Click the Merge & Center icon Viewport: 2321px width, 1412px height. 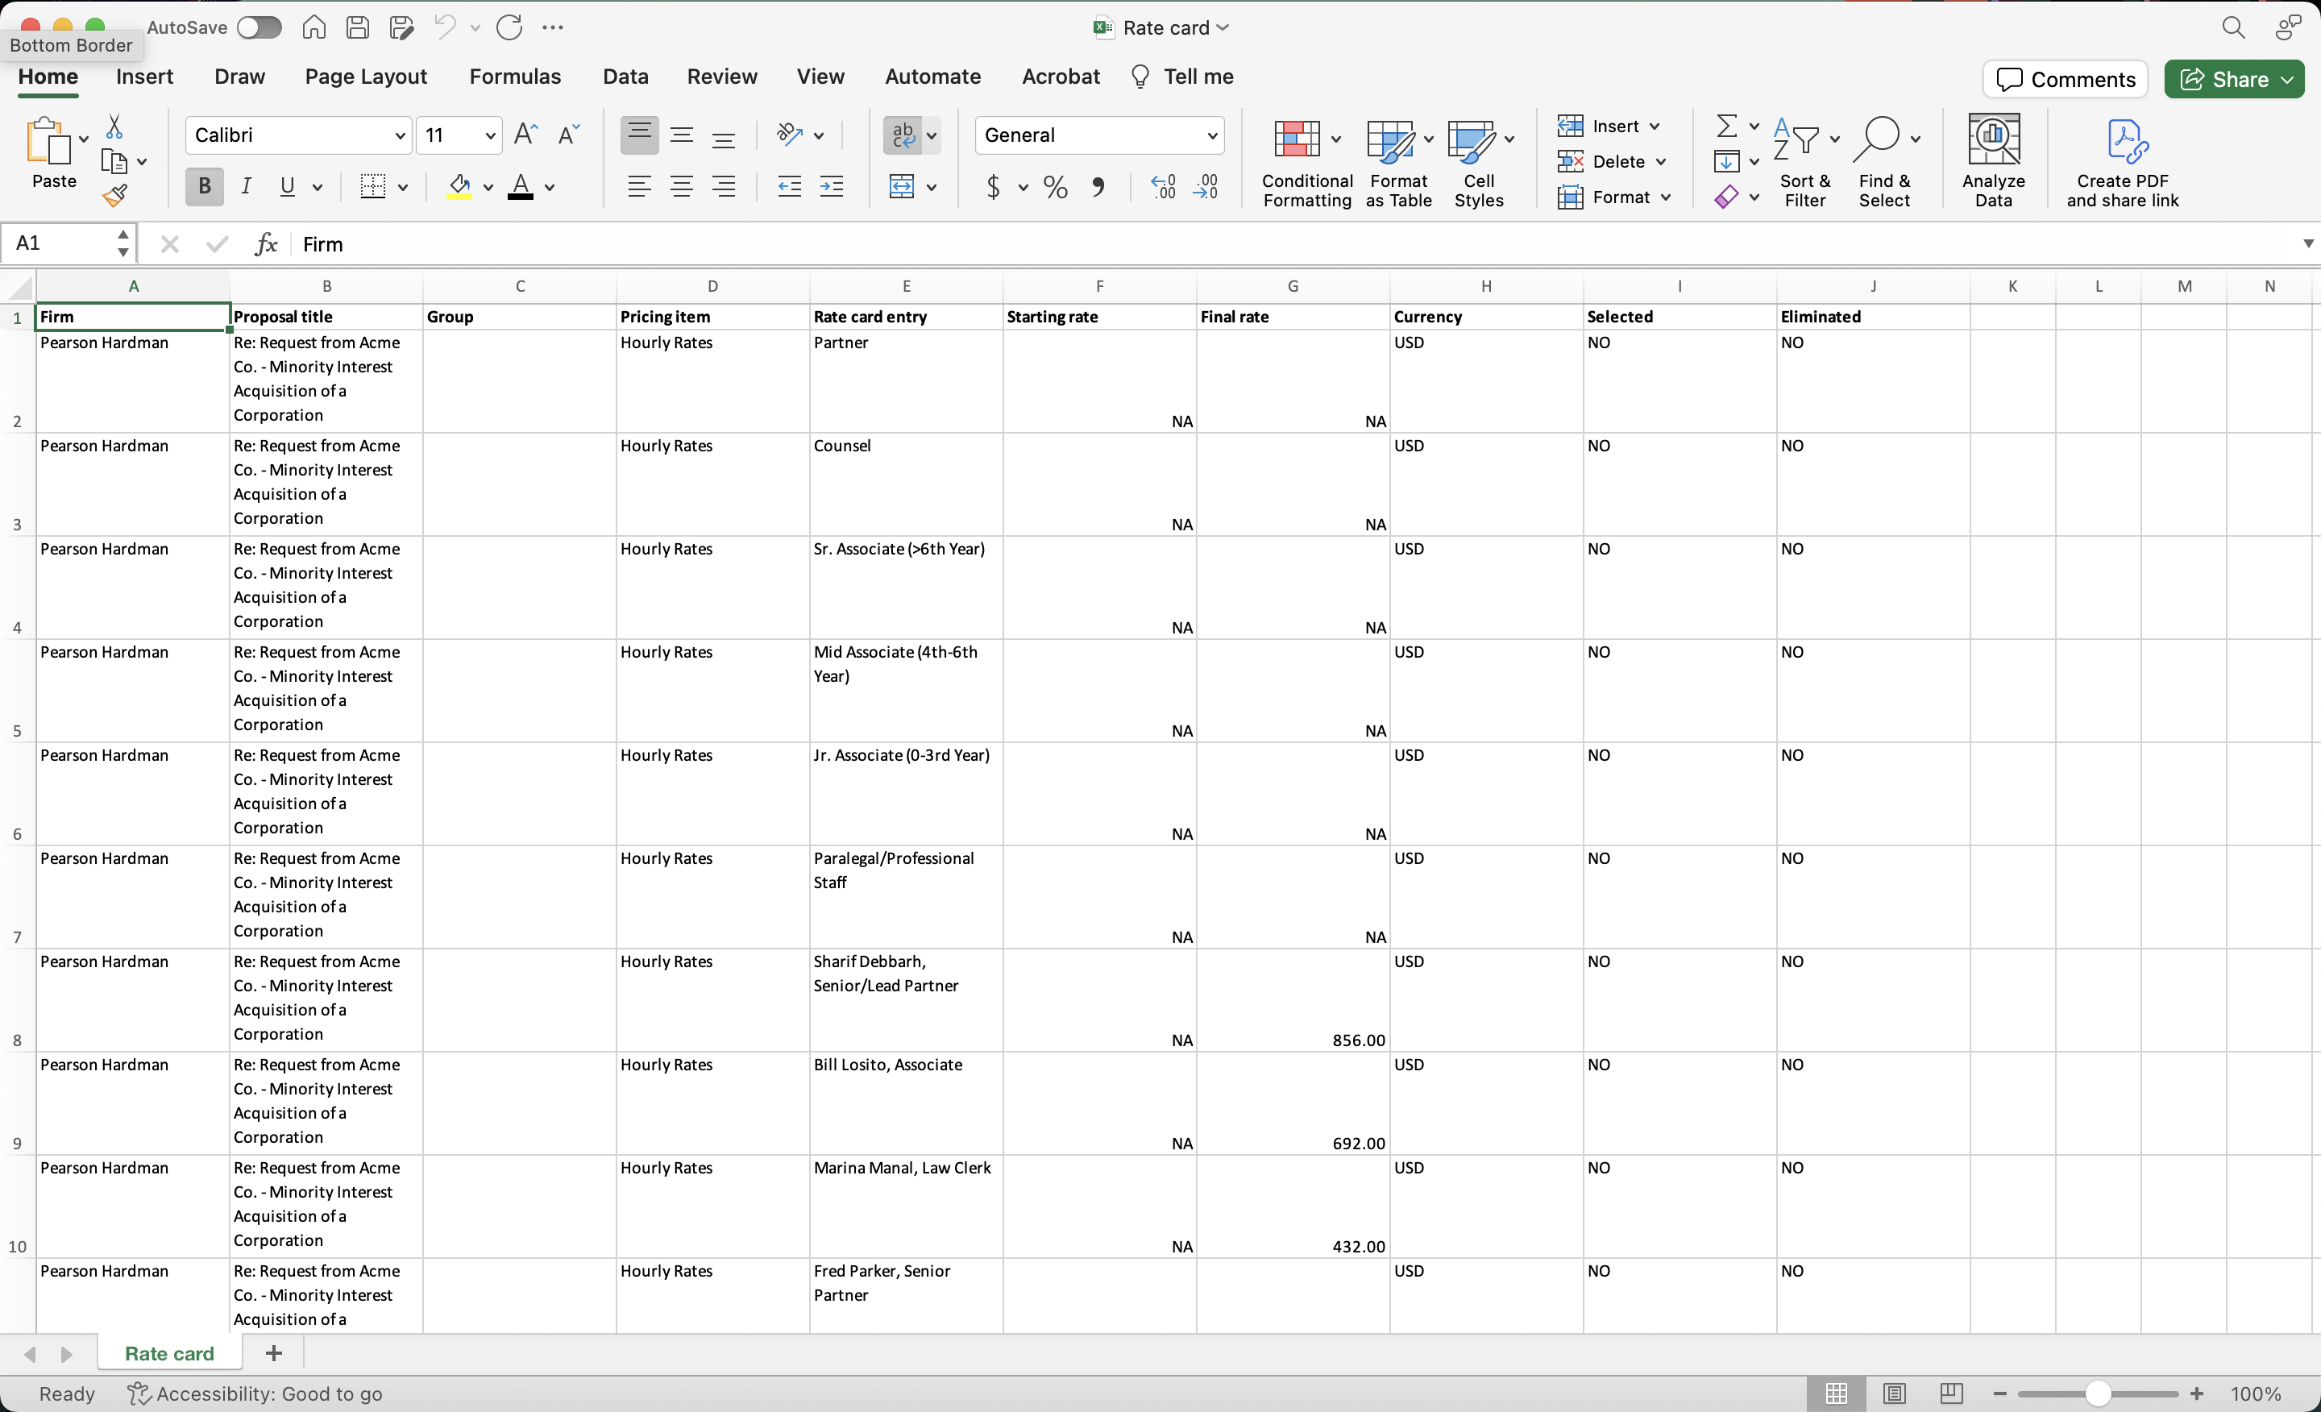[903, 186]
